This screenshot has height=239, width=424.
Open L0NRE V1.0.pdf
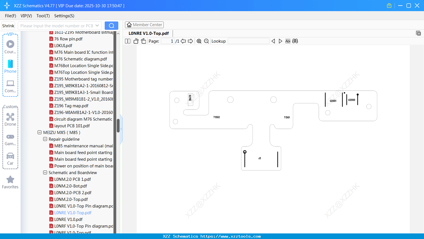coord(68,220)
